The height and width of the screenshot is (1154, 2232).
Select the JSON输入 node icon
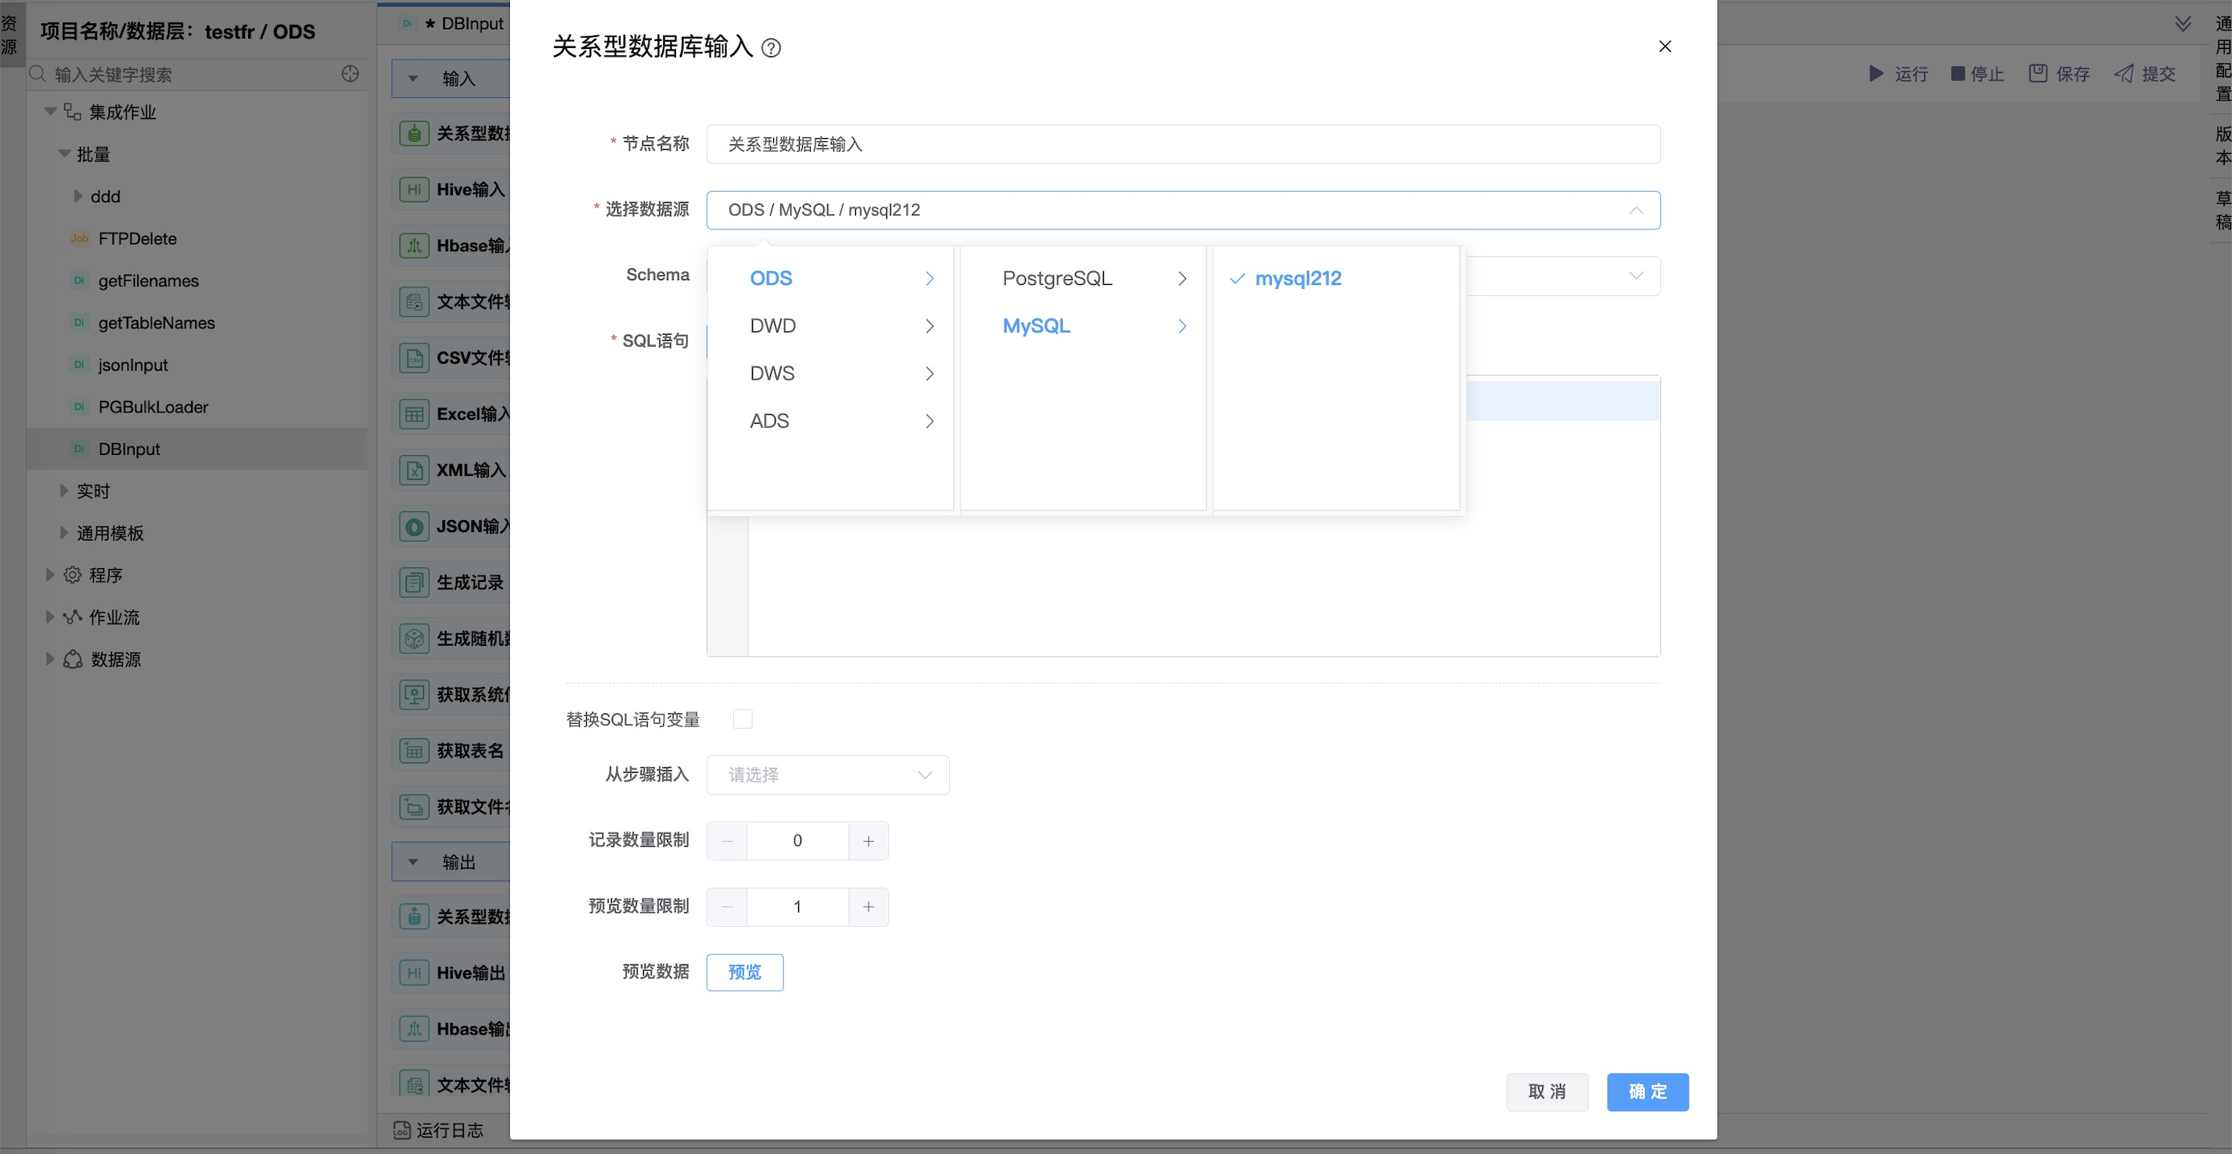[413, 526]
